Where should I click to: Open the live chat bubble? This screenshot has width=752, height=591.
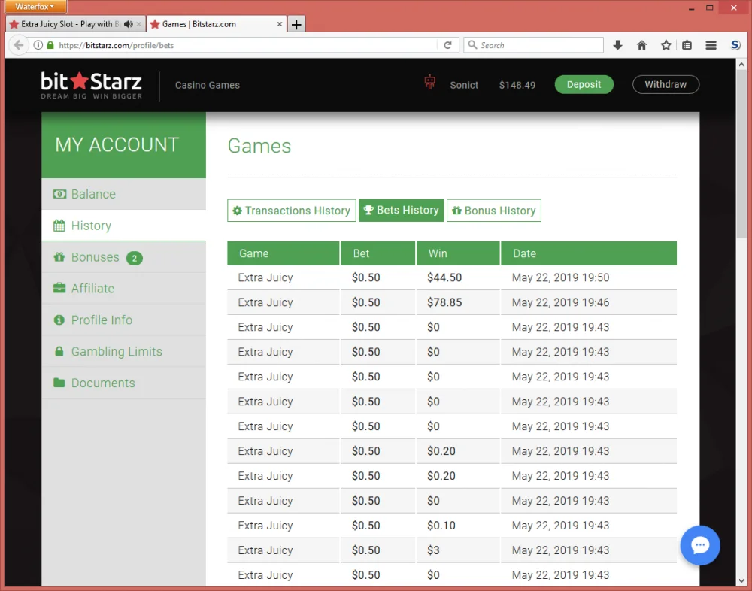[x=699, y=545]
